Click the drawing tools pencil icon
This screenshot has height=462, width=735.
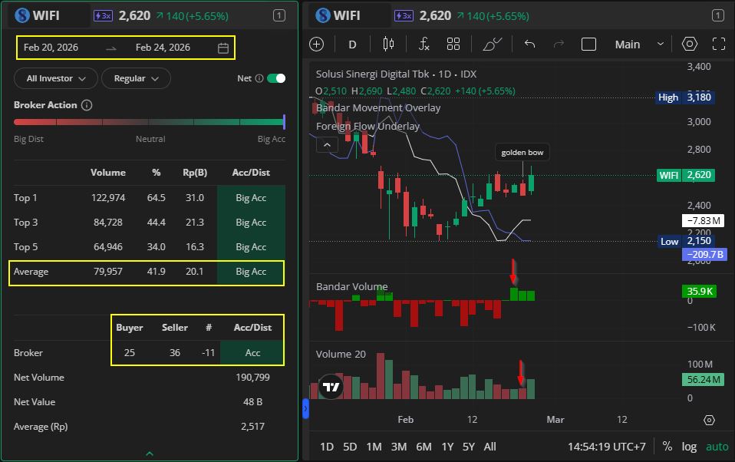[x=493, y=44]
